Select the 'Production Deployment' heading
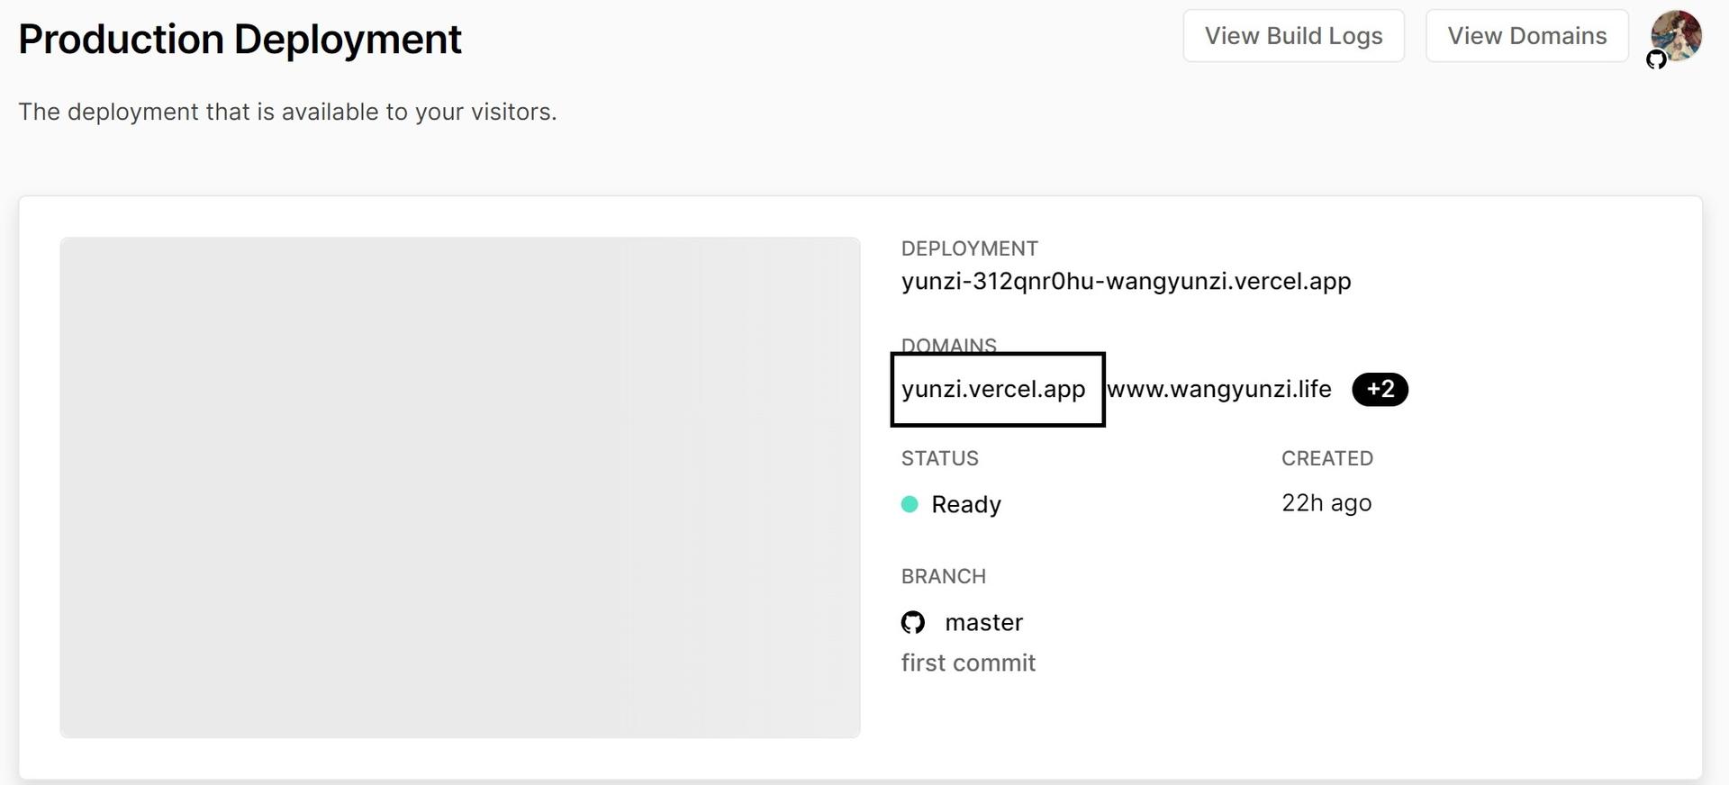 pos(240,40)
